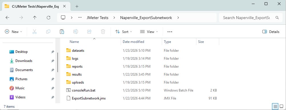Open Videos in the navigation pane
The width and height of the screenshot is (286, 110).
coord(21,97)
